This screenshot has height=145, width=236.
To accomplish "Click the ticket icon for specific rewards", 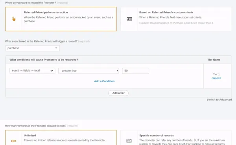I will [x=129, y=141].
